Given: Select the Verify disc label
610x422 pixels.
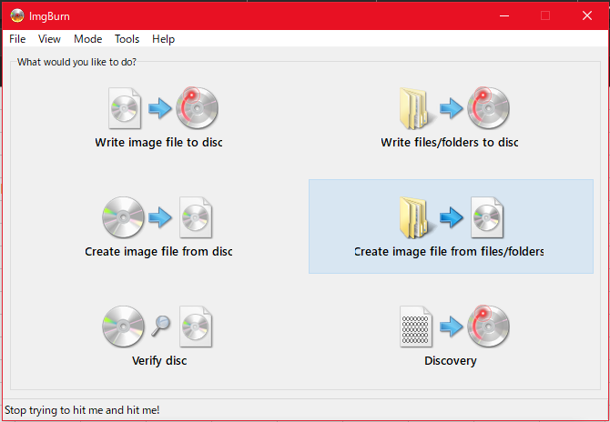Looking at the screenshot, I should (x=159, y=360).
